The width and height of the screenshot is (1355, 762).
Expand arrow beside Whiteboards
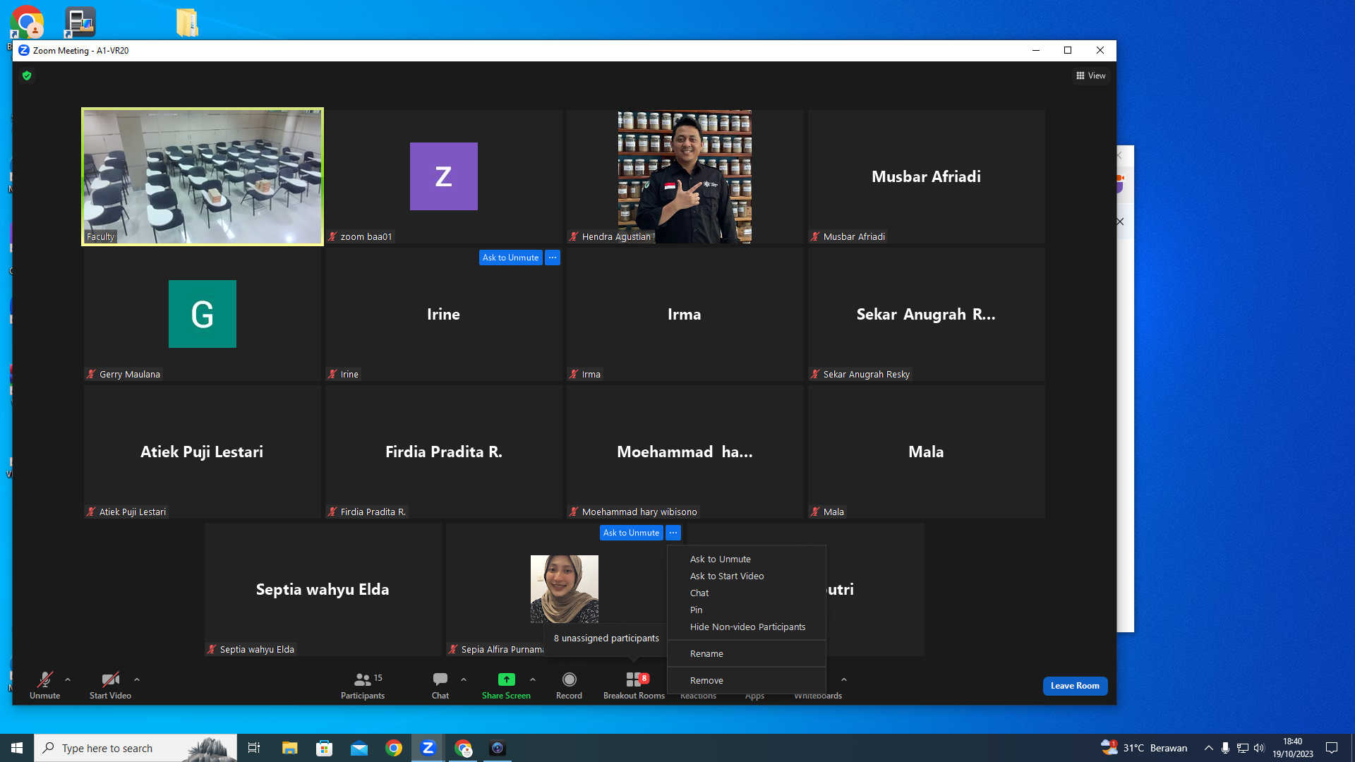click(x=844, y=679)
